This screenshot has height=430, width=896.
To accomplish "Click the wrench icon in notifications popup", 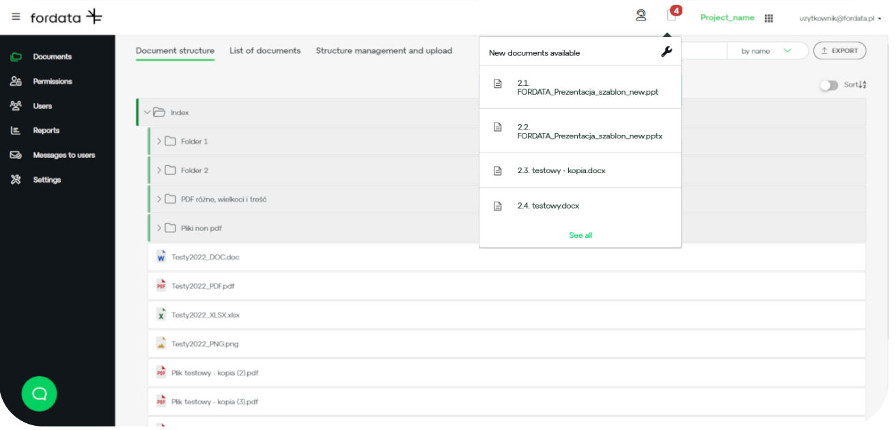I will [667, 52].
